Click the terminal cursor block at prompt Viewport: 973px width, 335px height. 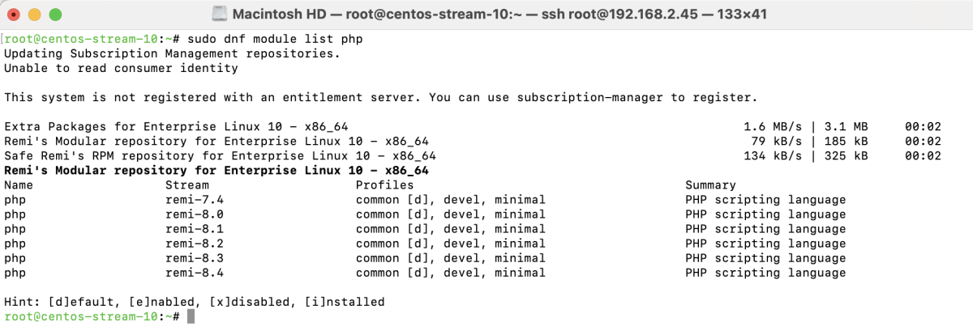pos(191,316)
